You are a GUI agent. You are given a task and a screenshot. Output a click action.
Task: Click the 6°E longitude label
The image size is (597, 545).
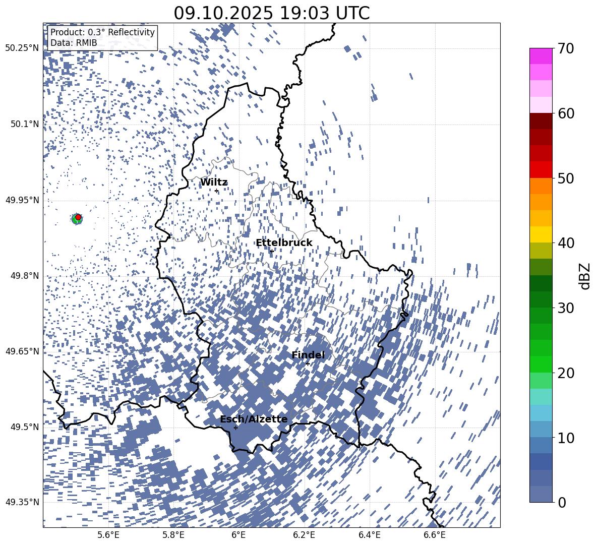pyautogui.click(x=238, y=535)
